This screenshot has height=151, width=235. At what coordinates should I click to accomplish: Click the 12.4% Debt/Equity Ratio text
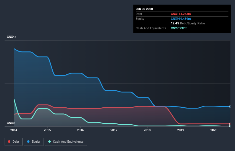coord(188,24)
